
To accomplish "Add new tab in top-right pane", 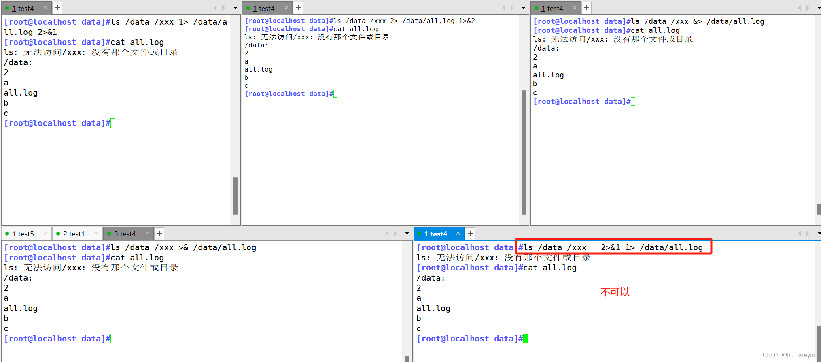I will point(587,8).
